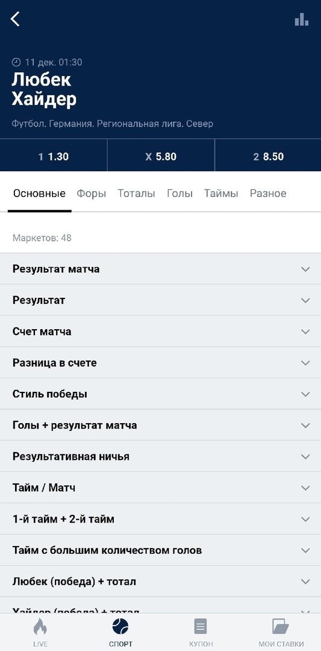Open match statistics bar chart icon
The image size is (321, 651).
302,19
